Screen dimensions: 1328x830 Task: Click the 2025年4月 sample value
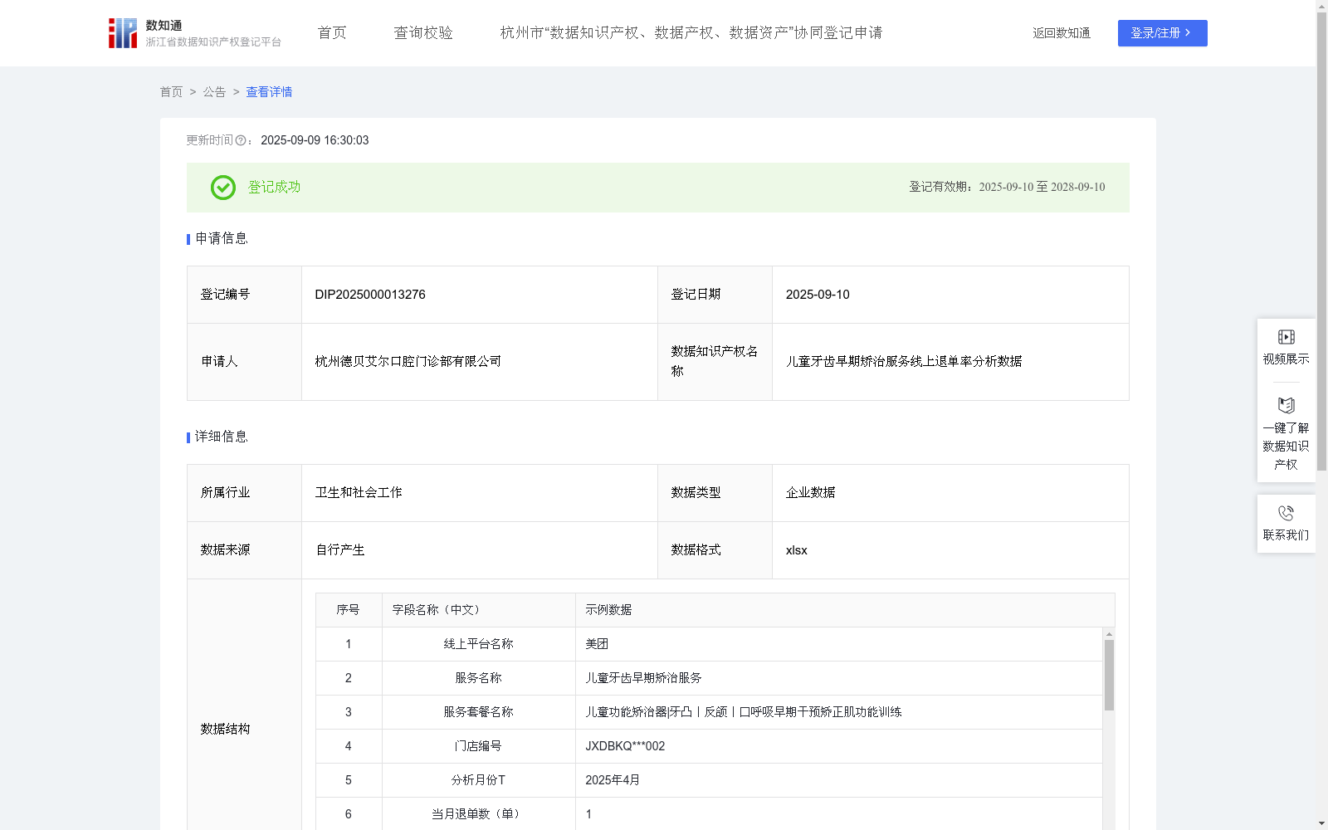coord(613,780)
